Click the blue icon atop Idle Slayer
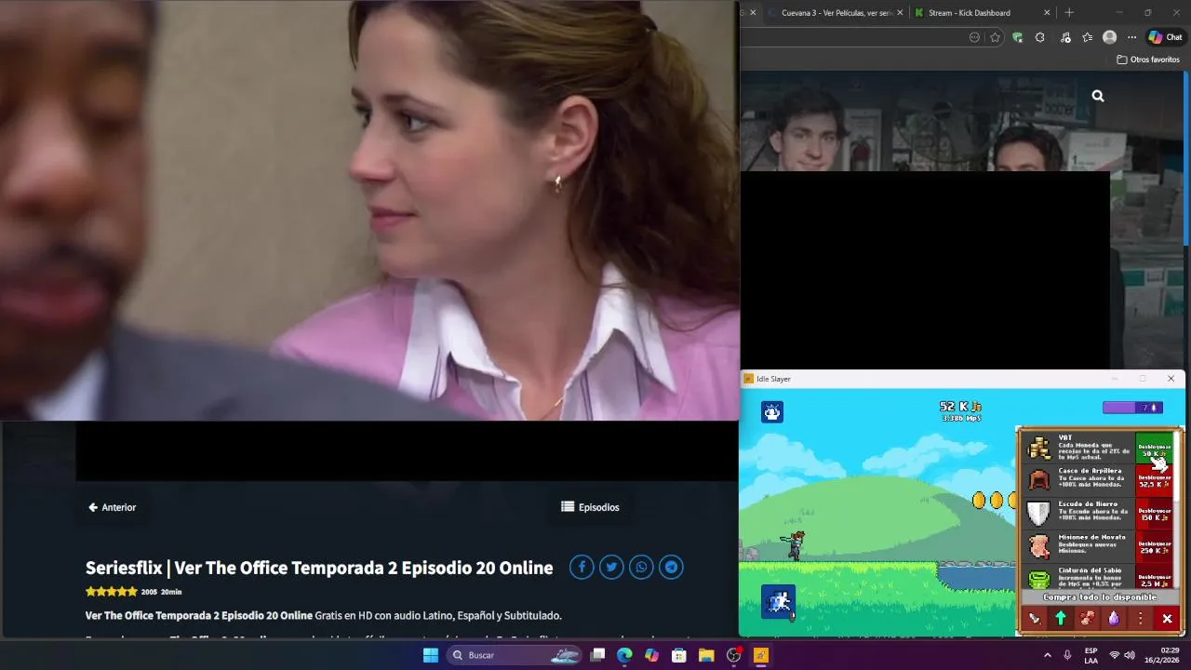Viewport: 1191px width, 670px height. [772, 411]
